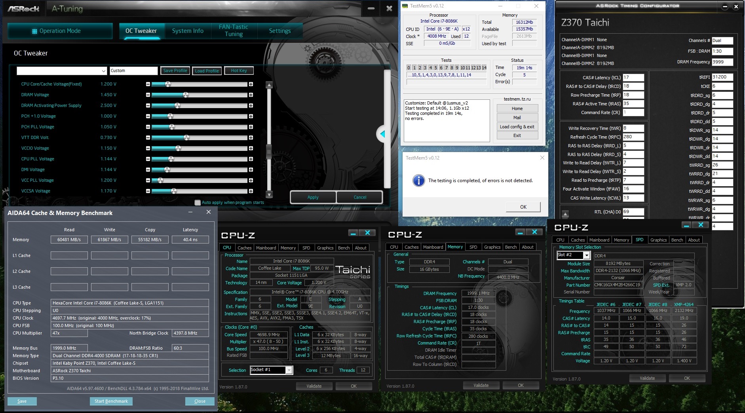Click the tREFI value field showing 31200

point(722,77)
